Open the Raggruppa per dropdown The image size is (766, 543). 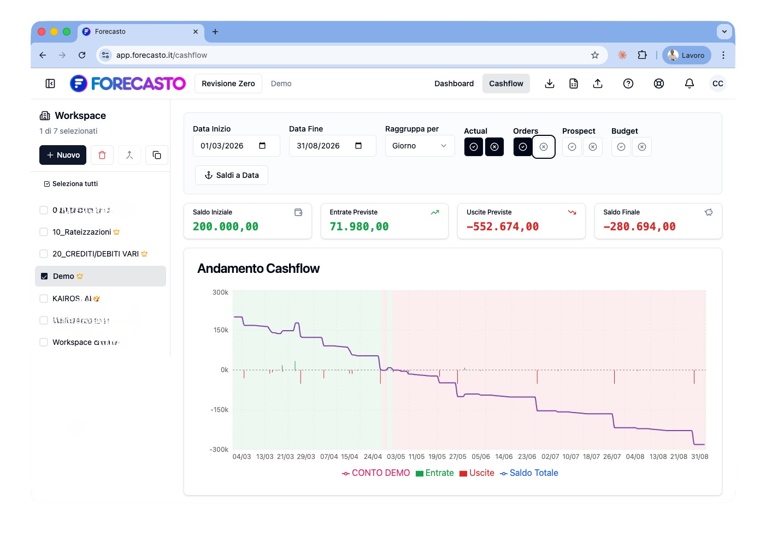tap(420, 146)
